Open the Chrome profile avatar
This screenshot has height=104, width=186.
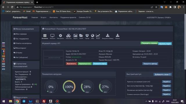179,7
